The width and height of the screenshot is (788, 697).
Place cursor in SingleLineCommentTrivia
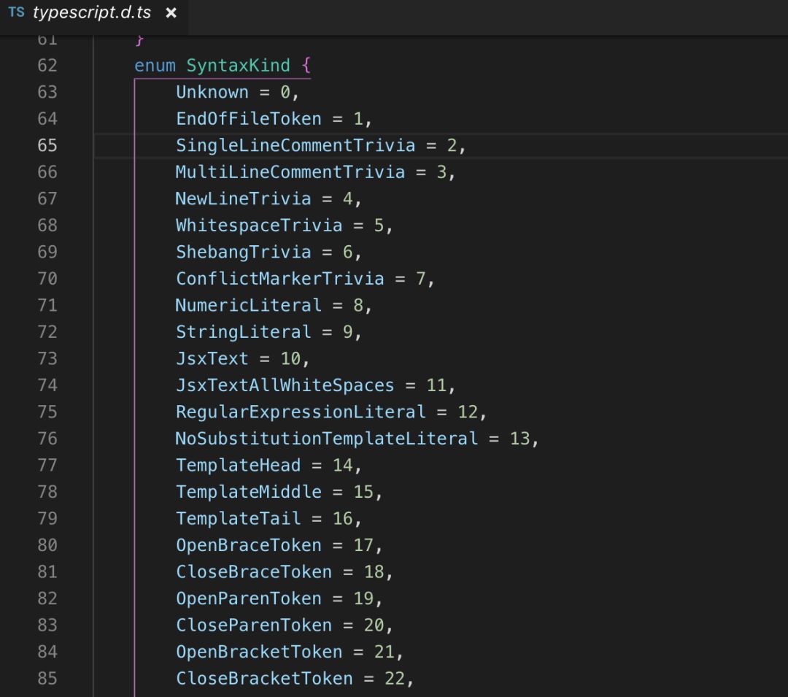point(295,145)
